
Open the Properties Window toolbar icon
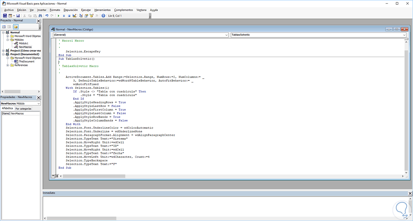(86, 16)
